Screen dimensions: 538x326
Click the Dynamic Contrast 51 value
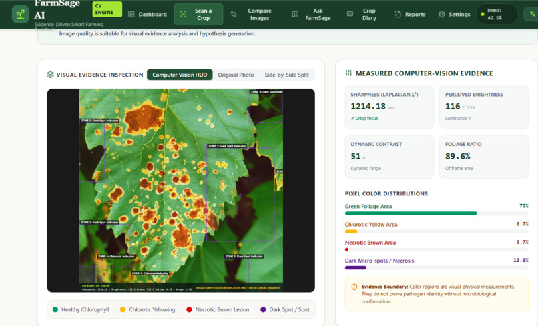356,156
